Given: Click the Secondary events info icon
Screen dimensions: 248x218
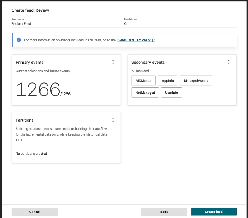Looking at the screenshot, I should (168, 62).
